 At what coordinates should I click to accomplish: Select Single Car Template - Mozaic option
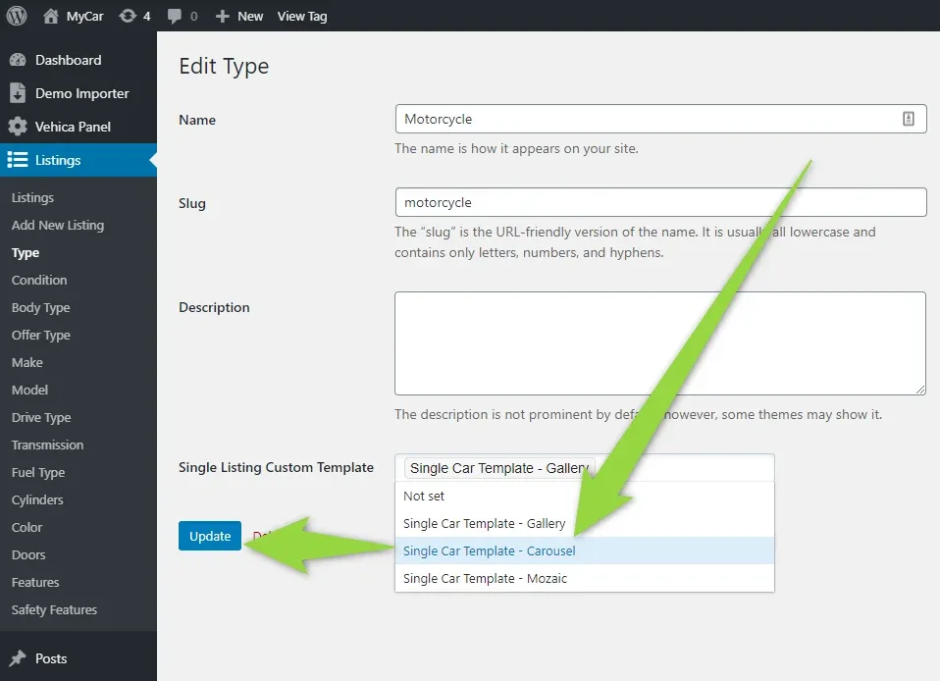[585, 579]
